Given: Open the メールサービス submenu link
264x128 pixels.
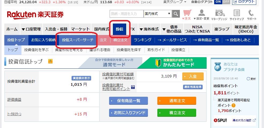Looking at the screenshot, I should (x=172, y=40).
